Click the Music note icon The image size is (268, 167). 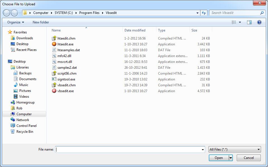point(16,85)
